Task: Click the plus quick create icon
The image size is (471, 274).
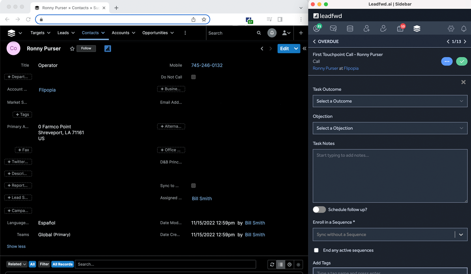Action: [301, 33]
